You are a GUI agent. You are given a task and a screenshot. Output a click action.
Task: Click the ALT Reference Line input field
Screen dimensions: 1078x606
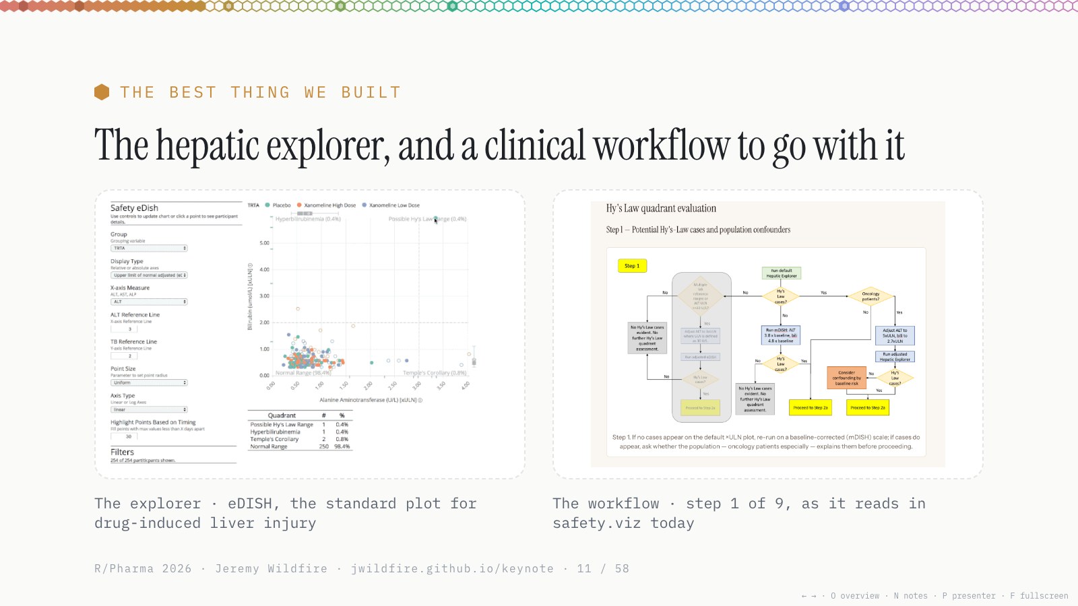click(x=125, y=329)
